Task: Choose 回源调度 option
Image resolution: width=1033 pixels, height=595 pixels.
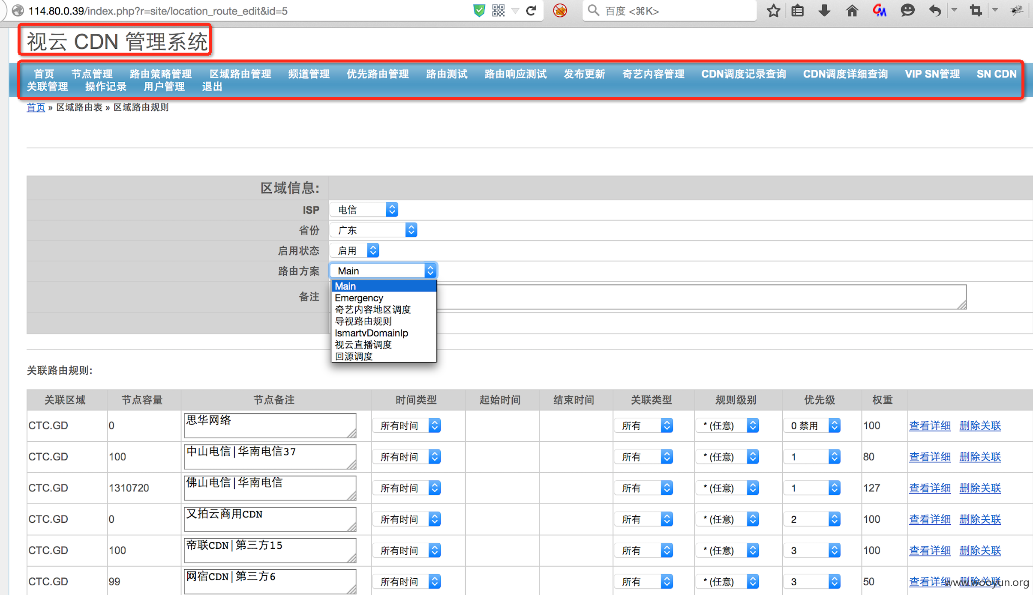Action: click(384, 356)
